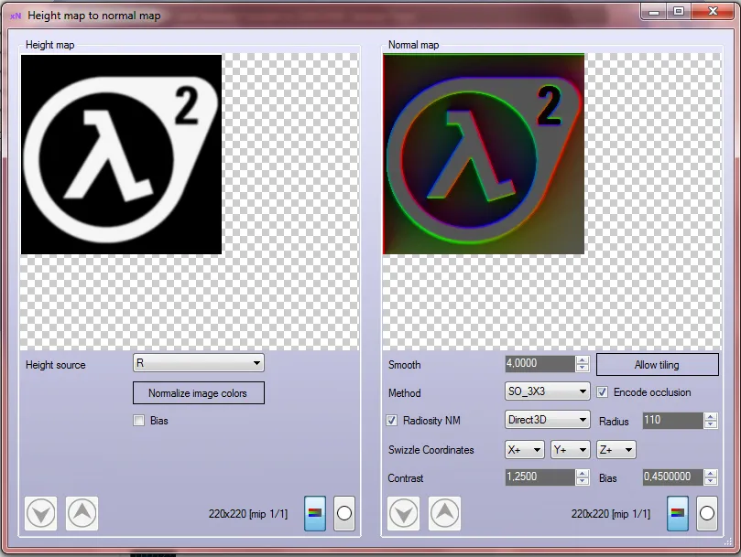Toggle Normal map RGB color view icon
The width and height of the screenshot is (741, 557).
(678, 513)
